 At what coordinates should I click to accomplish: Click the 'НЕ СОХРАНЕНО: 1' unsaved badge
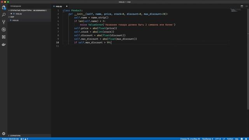point(40,10)
